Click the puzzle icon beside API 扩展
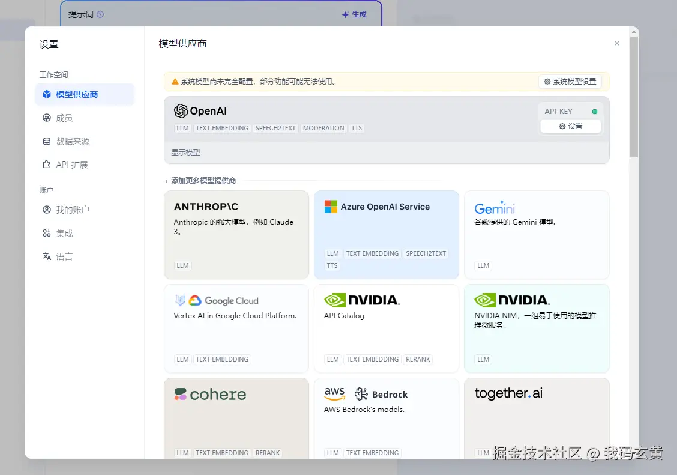The image size is (677, 475). click(47, 165)
